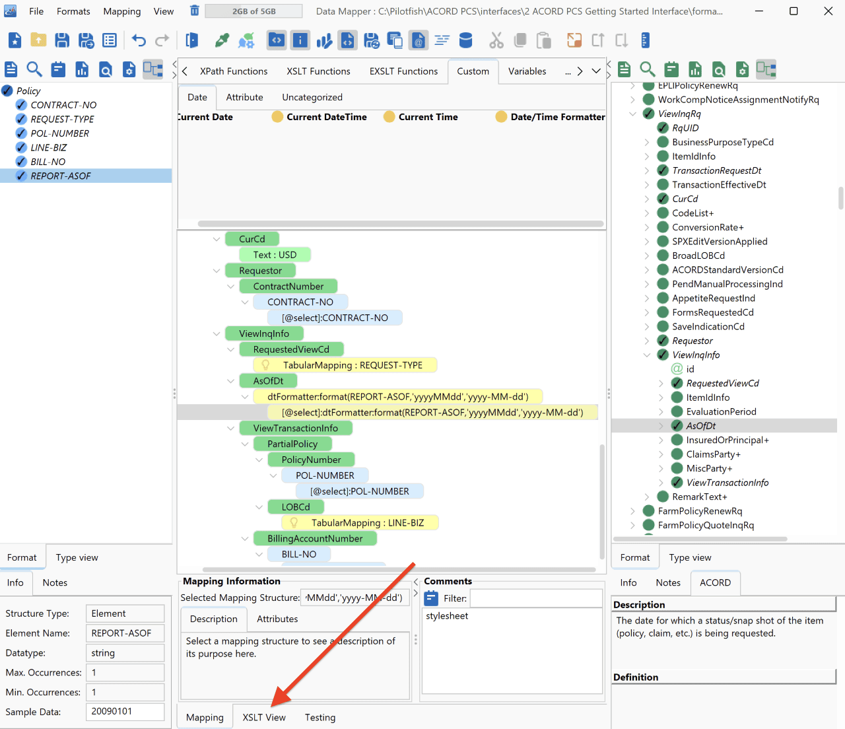Click the function tabs left arrow
Viewport: 845px width, 729px height.
tap(185, 71)
